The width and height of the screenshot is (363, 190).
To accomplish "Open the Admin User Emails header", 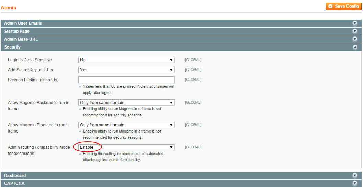I will (x=181, y=23).
